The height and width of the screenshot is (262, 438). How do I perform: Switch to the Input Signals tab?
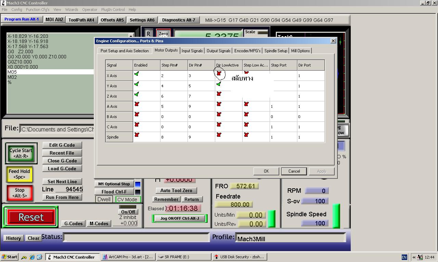tap(192, 50)
